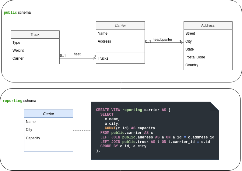The width and height of the screenshot is (242, 171).
Task: Select the City attribute in reporting Carrier
Action: pos(29,130)
